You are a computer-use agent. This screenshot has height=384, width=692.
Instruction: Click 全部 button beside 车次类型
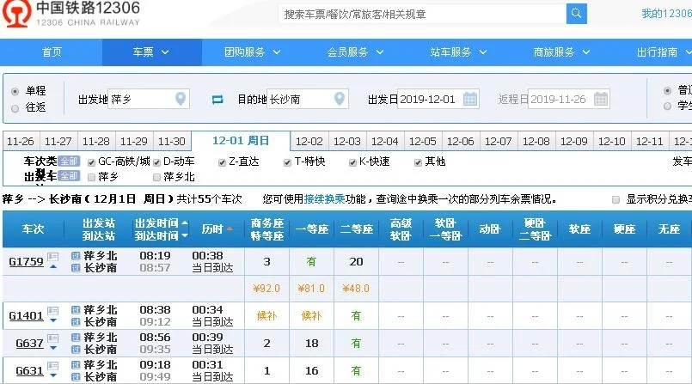click(x=69, y=162)
